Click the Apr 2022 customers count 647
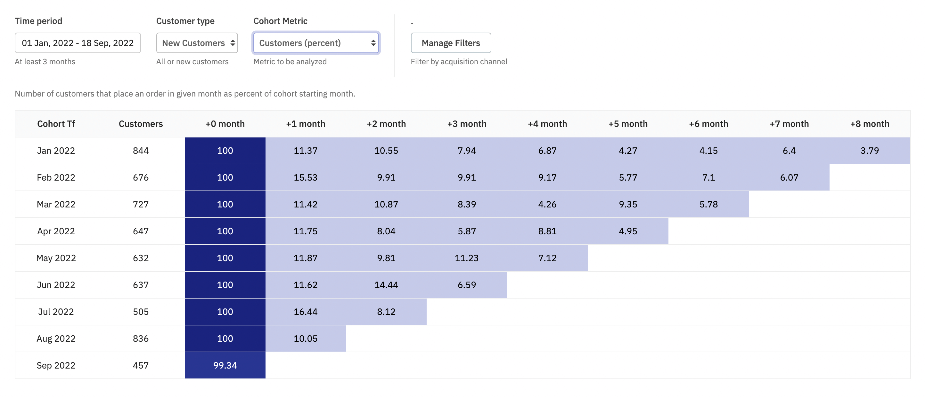This screenshot has width=925, height=397. click(x=141, y=231)
